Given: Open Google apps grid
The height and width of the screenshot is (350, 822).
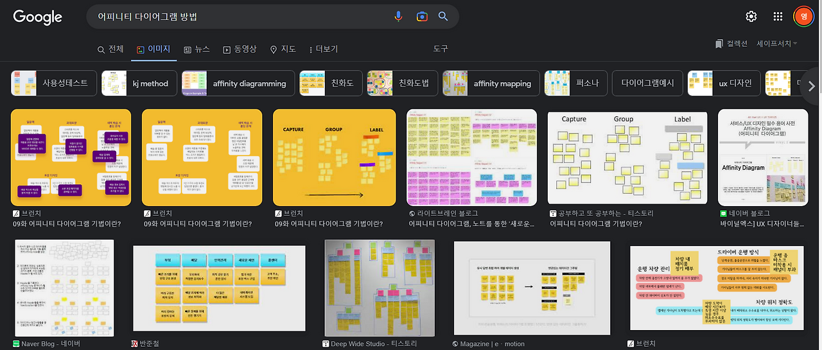Looking at the screenshot, I should click(x=778, y=17).
